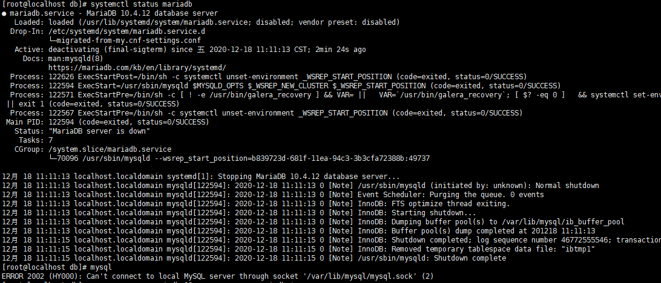The width and height of the screenshot is (661, 283).
Task: Click the 'mysql' command at the prompt
Action: point(101,267)
